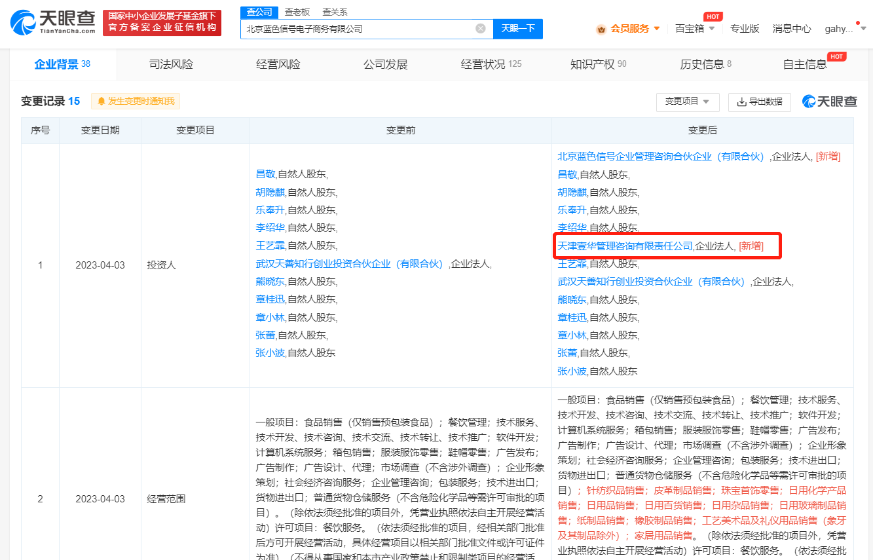Click the 变更后 column header
Screen dimensions: 873x560
[x=703, y=130]
